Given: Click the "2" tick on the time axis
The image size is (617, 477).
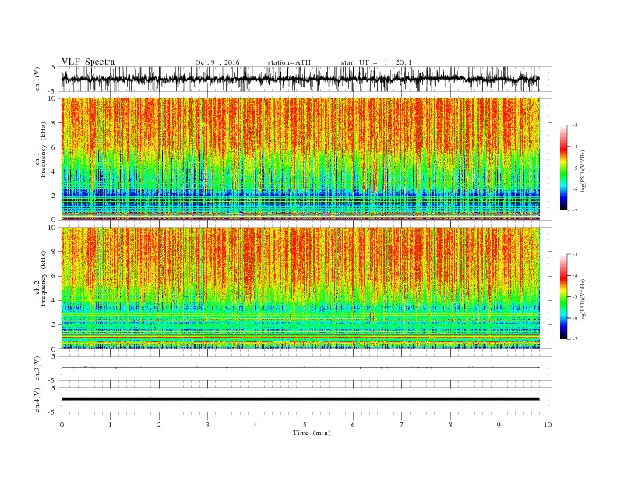Looking at the screenshot, I should (x=159, y=425).
